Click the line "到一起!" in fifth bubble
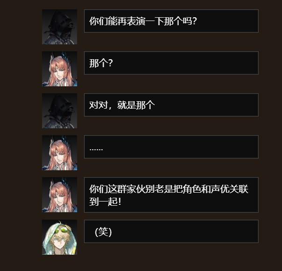282x271 pixels. pyautogui.click(x=105, y=202)
